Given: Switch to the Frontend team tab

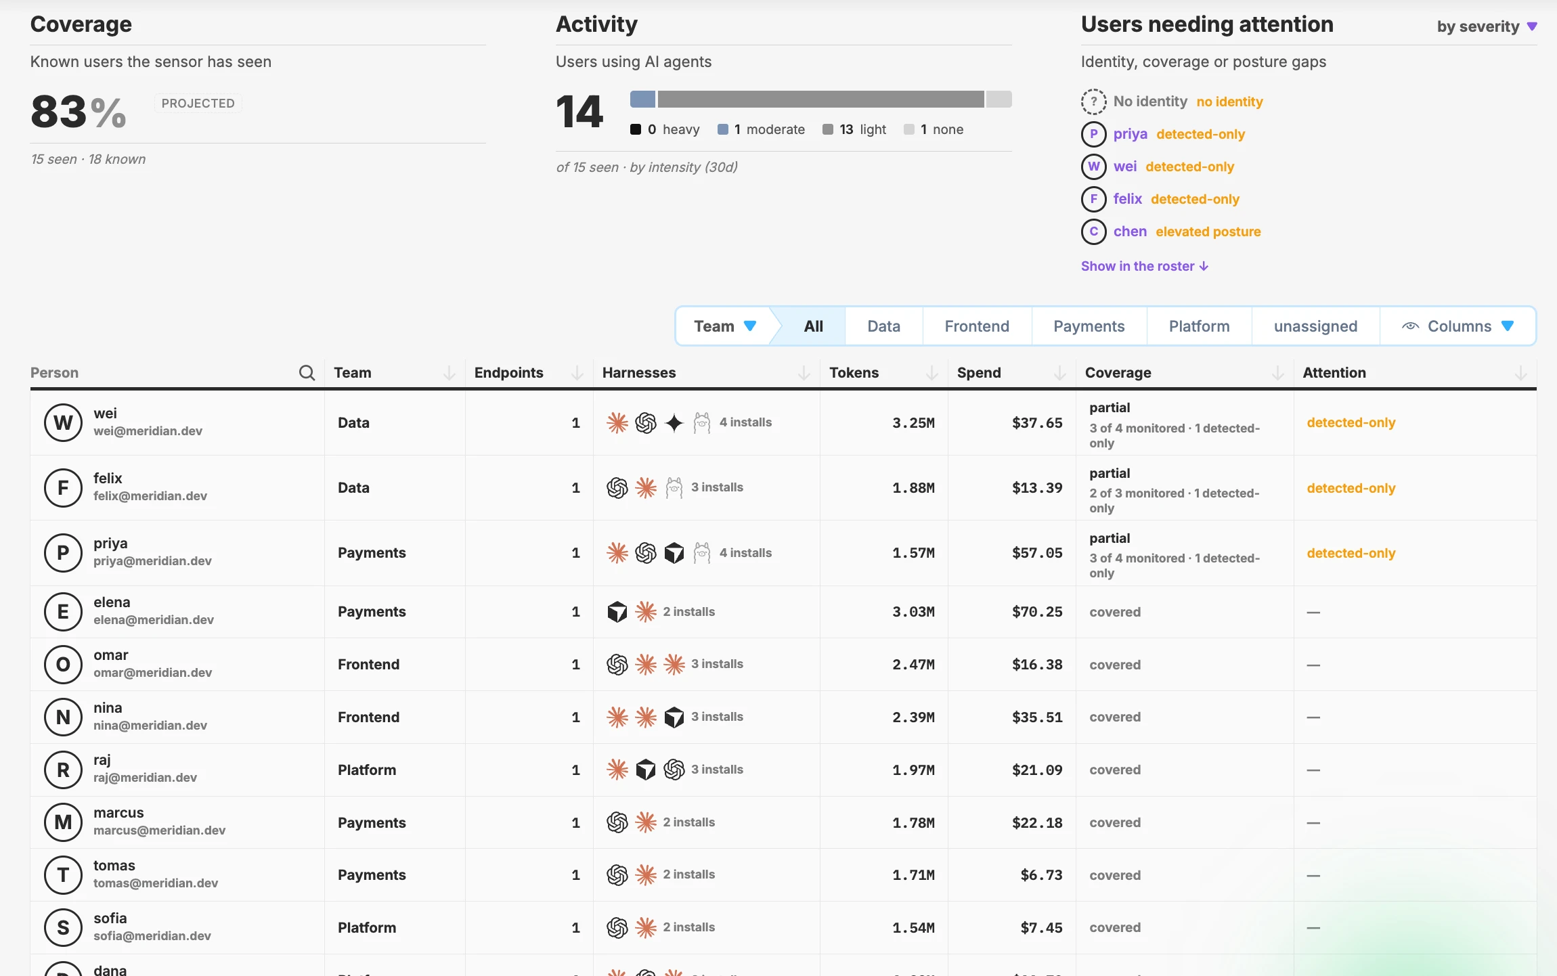Looking at the screenshot, I should click(977, 326).
